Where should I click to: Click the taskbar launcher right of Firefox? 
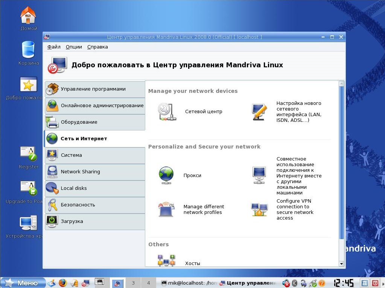pyautogui.click(x=75, y=283)
